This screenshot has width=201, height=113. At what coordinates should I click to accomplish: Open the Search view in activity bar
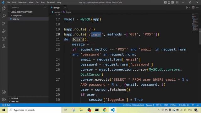(4, 16)
